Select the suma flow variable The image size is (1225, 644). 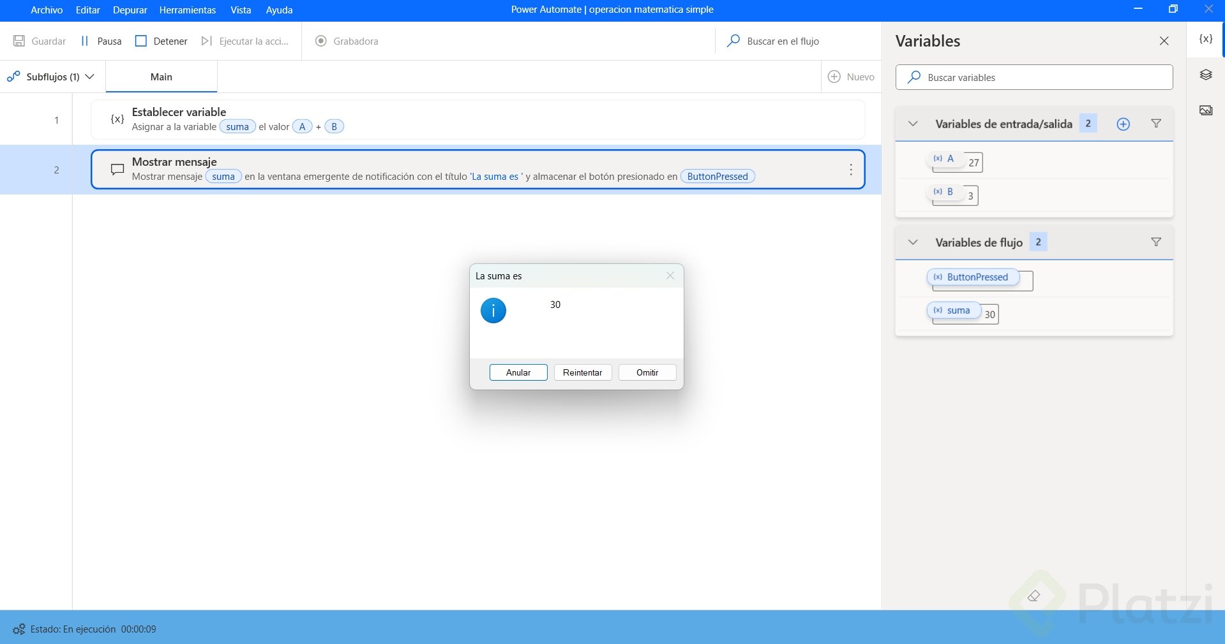(953, 311)
